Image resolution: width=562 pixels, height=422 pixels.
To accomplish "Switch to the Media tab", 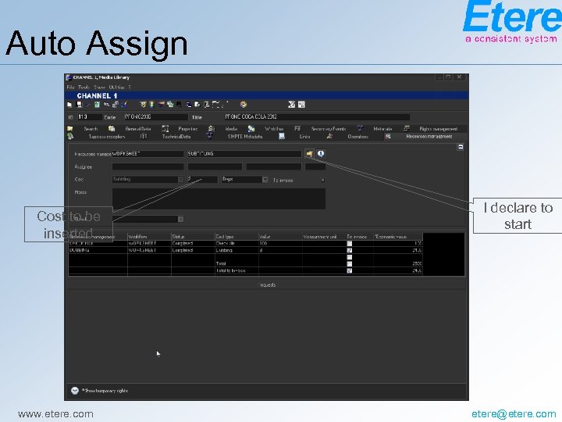I will point(231,129).
